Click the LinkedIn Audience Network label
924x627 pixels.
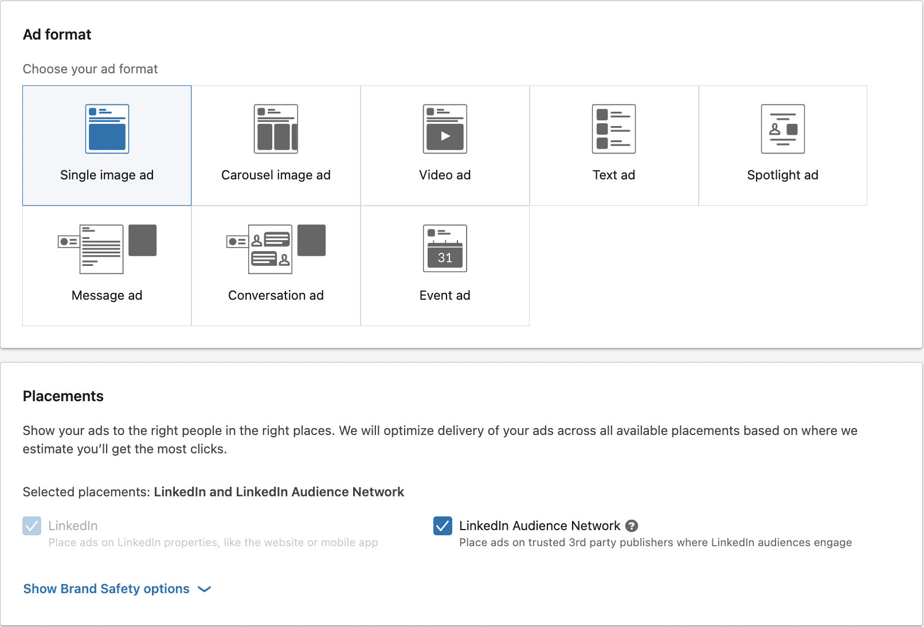click(539, 526)
